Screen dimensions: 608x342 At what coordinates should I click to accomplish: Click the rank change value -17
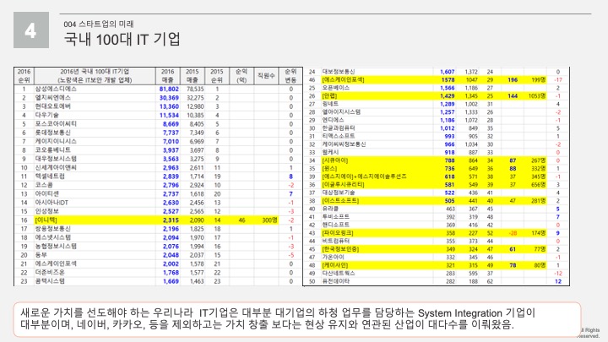click(x=558, y=80)
